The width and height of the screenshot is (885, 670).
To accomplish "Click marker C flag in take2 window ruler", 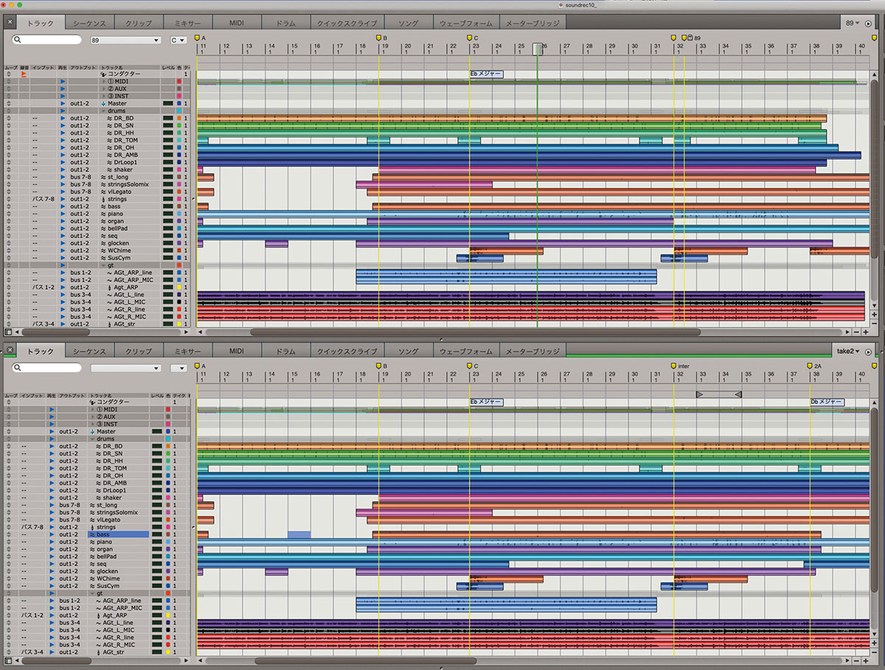I will pos(470,366).
